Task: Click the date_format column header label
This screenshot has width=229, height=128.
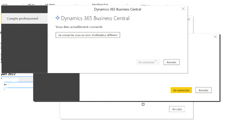Action: 50,5
